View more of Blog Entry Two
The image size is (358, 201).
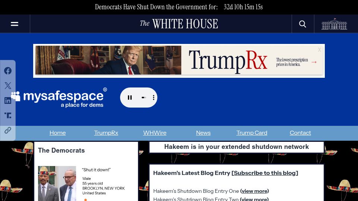[x=254, y=199]
